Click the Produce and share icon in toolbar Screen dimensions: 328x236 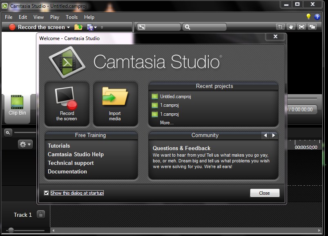pyautogui.click(x=90, y=27)
